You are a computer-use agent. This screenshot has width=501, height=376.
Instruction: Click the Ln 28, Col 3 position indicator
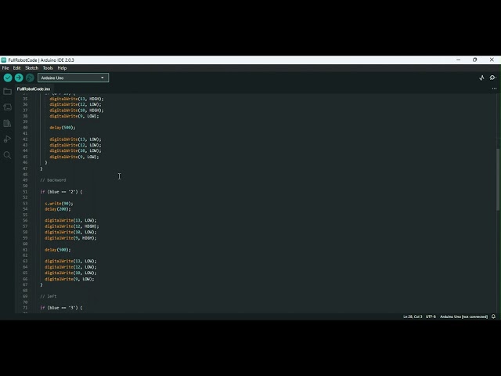click(x=413, y=316)
